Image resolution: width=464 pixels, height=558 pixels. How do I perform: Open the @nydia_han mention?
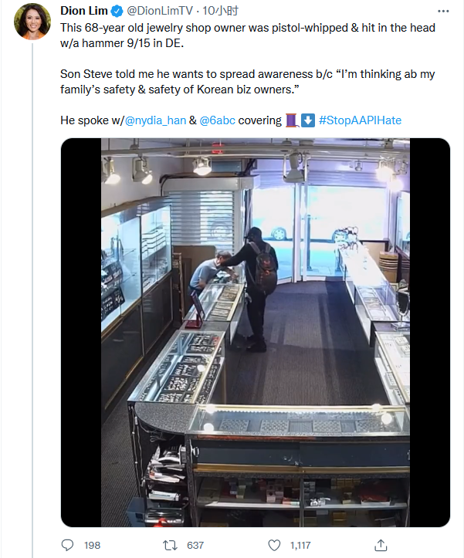(155, 120)
